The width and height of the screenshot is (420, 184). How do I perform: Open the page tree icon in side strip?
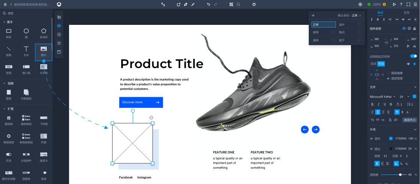[x=59, y=17]
